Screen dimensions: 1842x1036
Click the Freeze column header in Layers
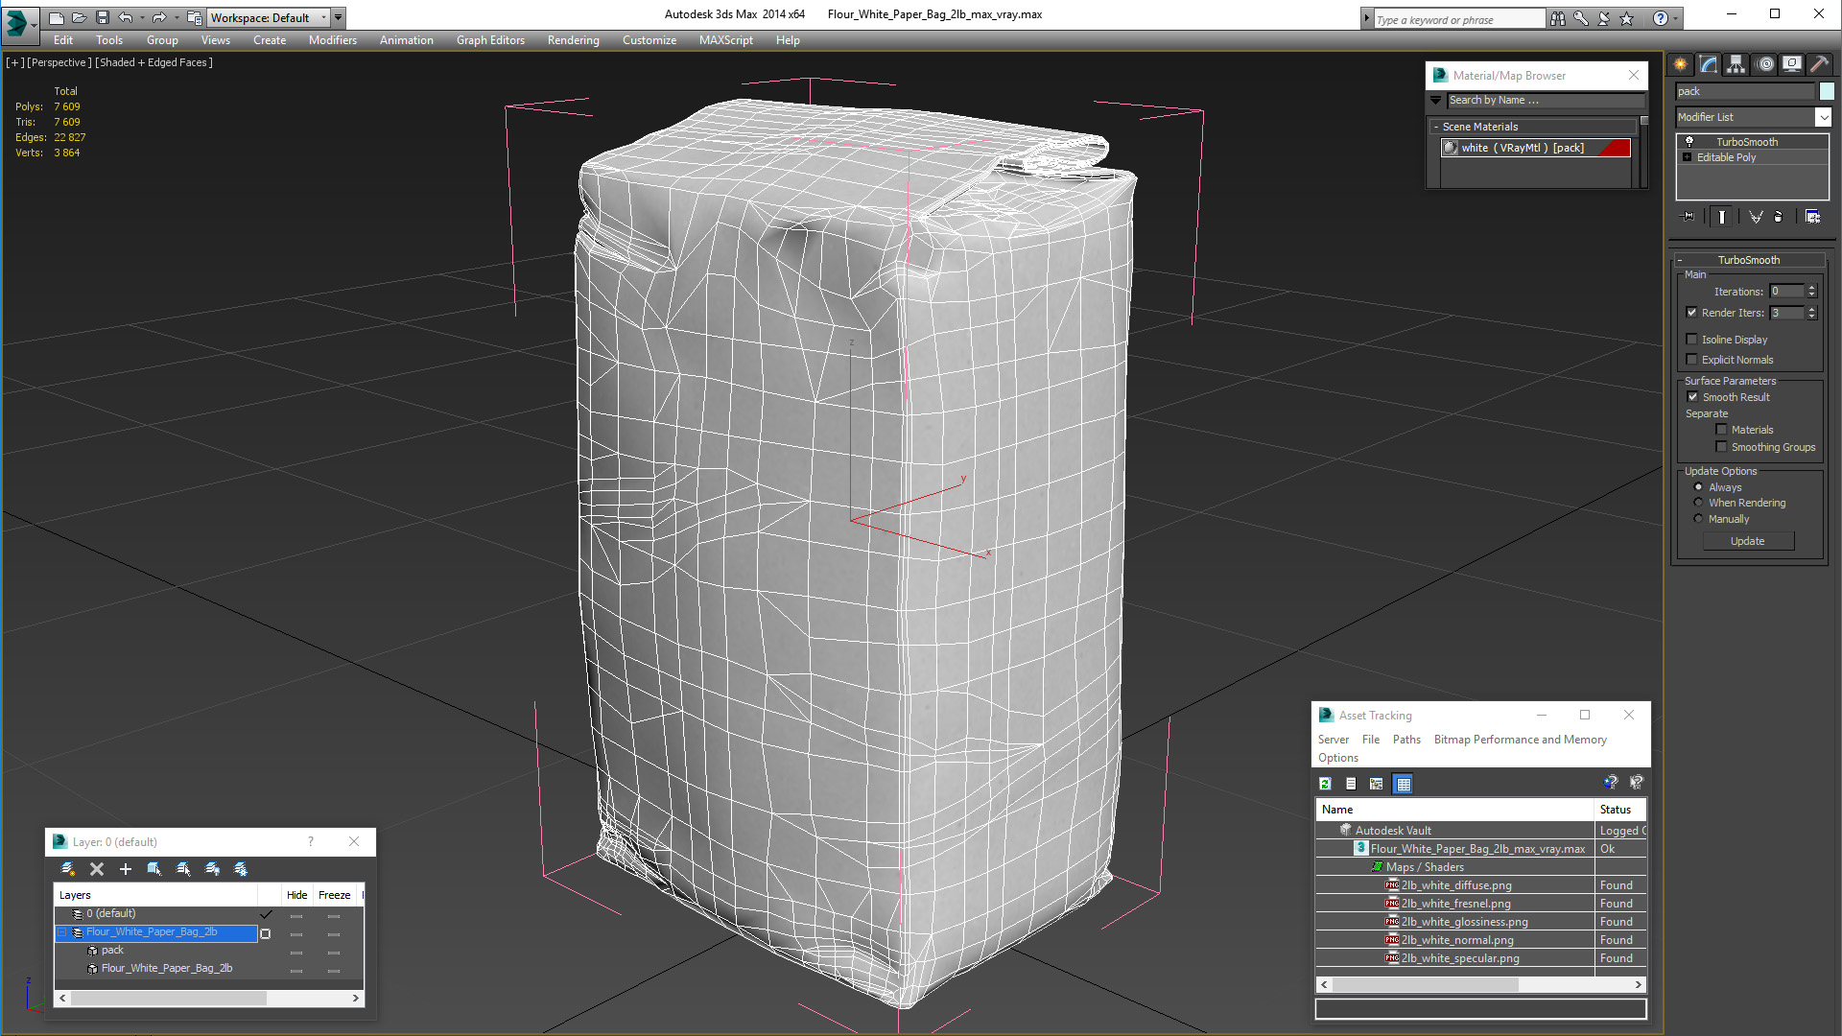click(335, 895)
